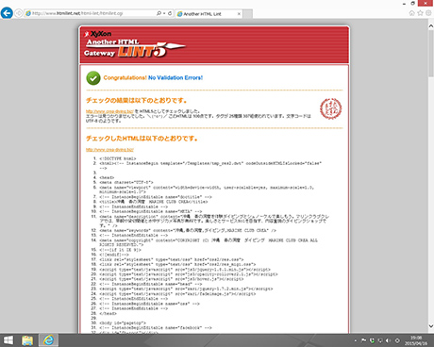434x347 pixels.
Task: Click source line 28 '</head>'
Action: [x=108, y=313]
